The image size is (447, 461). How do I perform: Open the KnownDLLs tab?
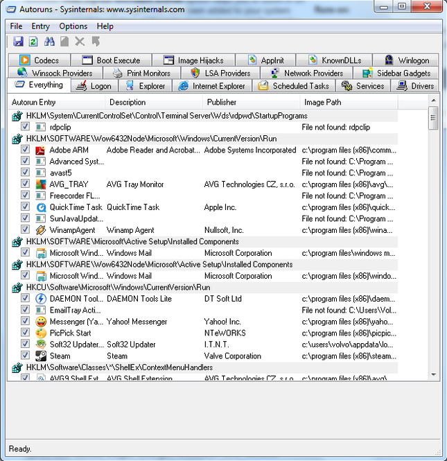(334, 60)
